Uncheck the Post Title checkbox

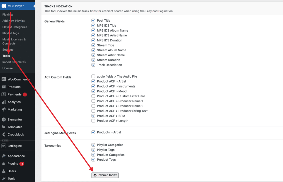[x=93, y=20]
